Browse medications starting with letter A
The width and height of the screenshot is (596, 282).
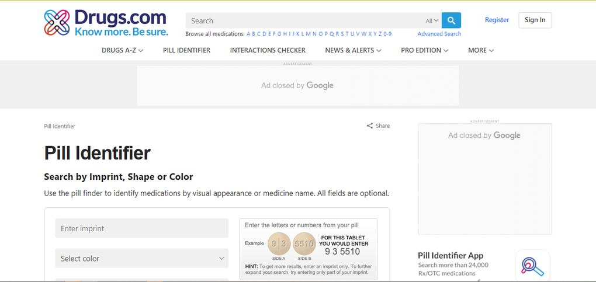click(x=248, y=34)
